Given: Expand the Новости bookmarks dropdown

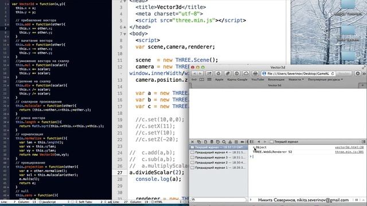Looking at the screenshot, I should pos(296,80).
